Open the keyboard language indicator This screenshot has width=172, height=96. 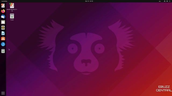pos(160,1)
